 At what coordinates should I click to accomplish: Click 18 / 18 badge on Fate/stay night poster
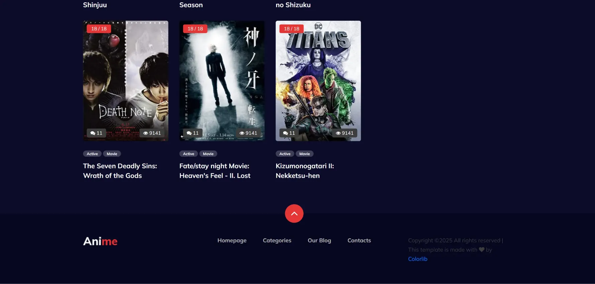[195, 29]
